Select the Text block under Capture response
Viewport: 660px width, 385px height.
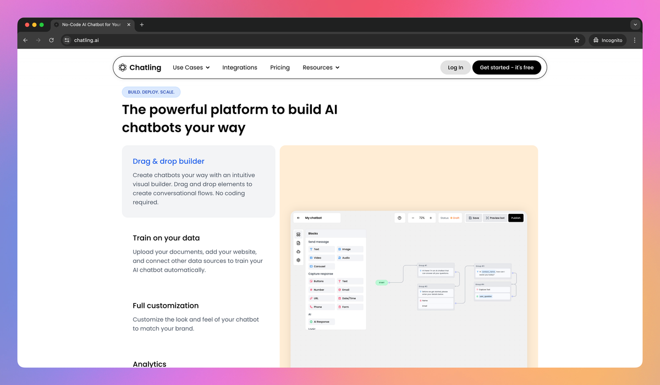[350, 281]
